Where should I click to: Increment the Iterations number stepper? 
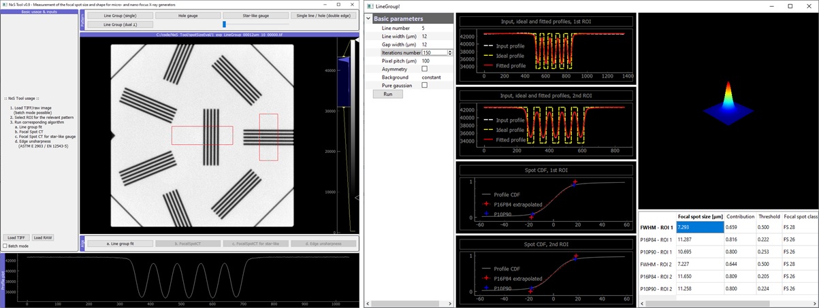click(450, 51)
